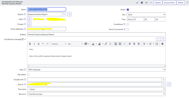Viewport: 189px width, 98px height.
Task: Open the personalize form settings icon
Action: (146, 3)
